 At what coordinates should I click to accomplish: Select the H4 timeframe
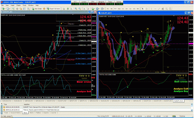(x=127, y=9)
